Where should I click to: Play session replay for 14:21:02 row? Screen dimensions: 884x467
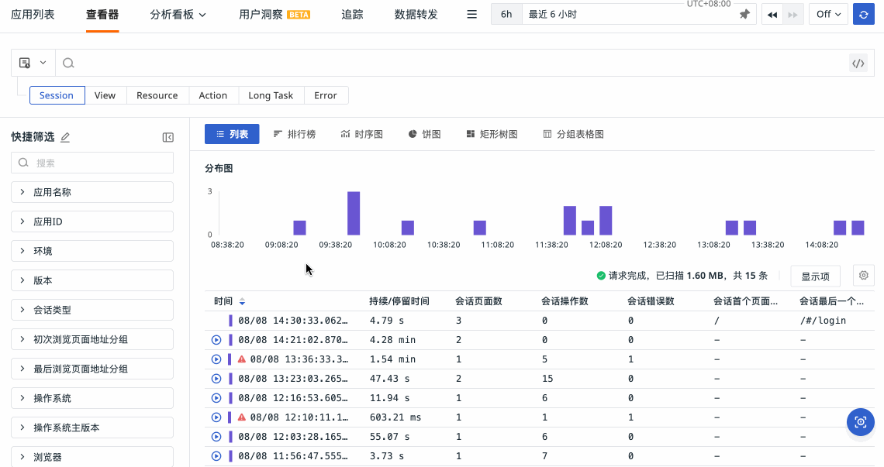216,340
